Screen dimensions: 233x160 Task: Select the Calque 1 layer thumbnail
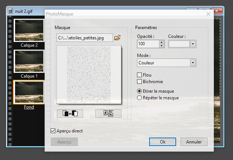[29, 61]
